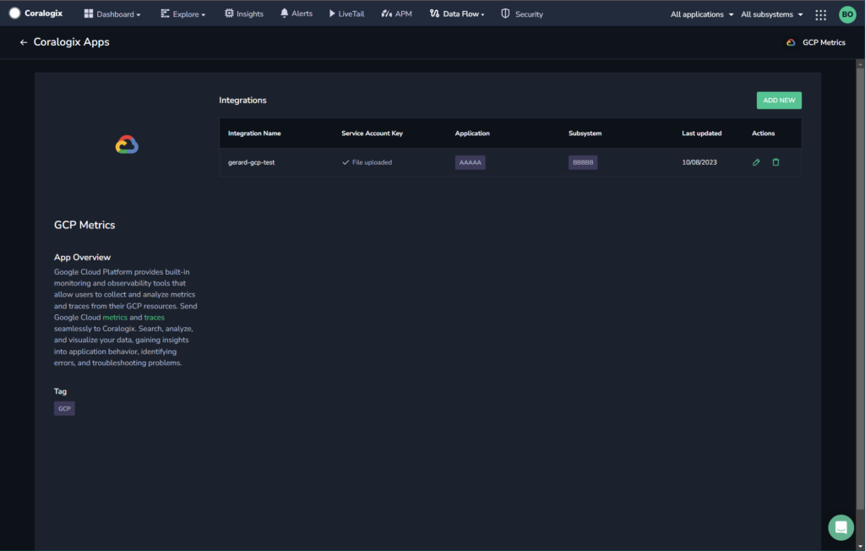865x551 pixels.
Task: Click the File uploaded status
Action: pos(367,162)
